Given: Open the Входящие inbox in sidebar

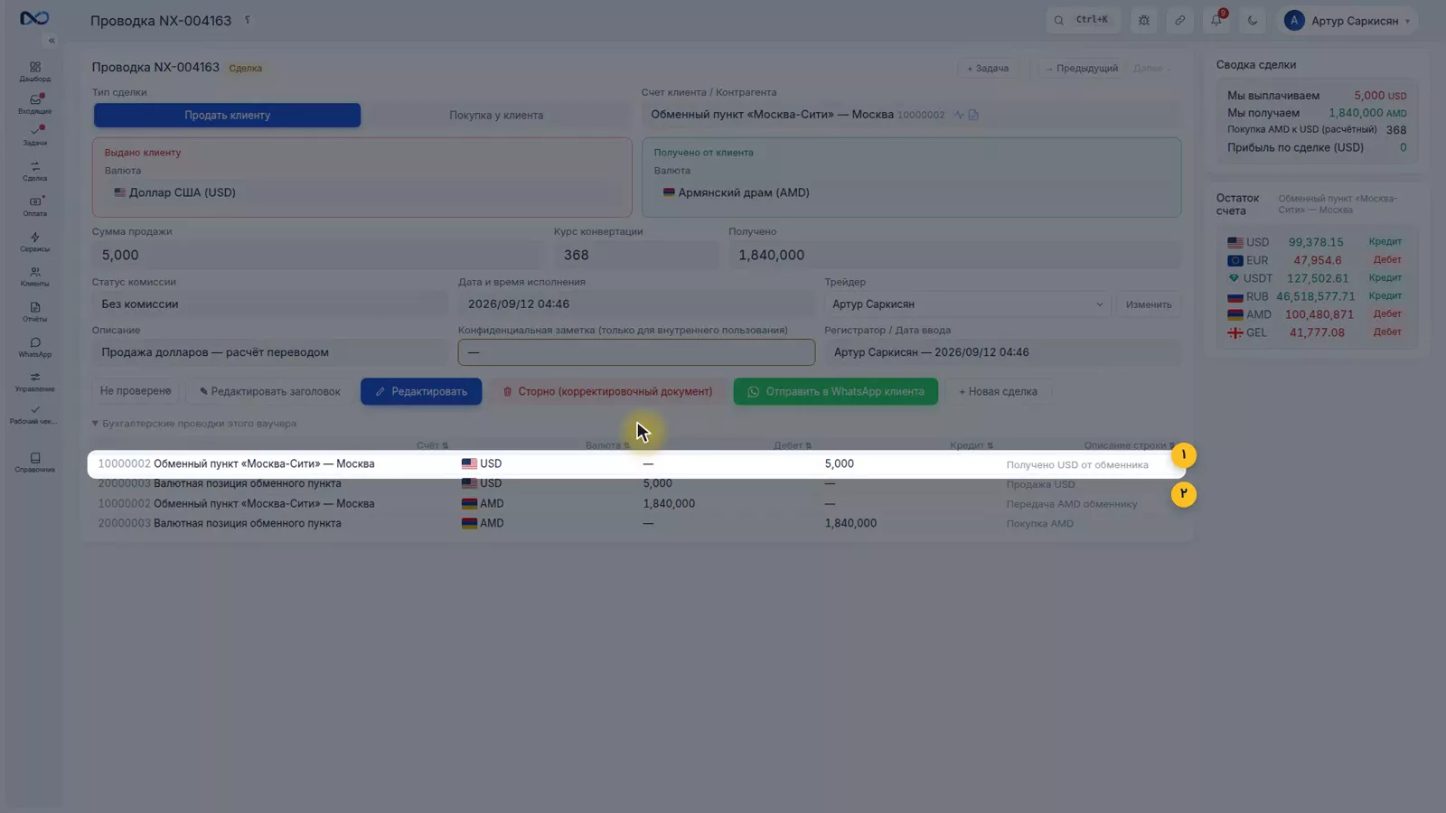Looking at the screenshot, I should (34, 104).
